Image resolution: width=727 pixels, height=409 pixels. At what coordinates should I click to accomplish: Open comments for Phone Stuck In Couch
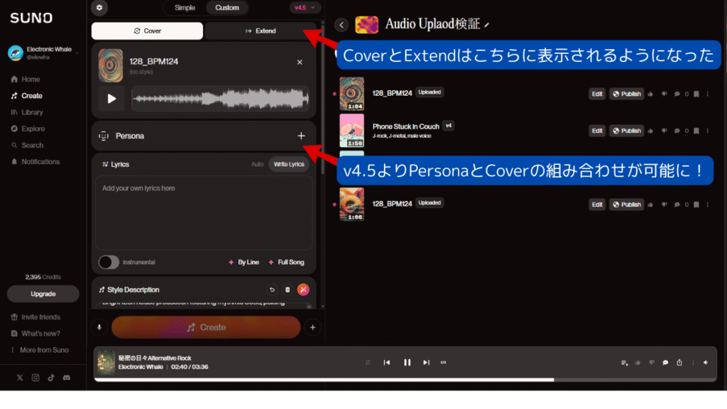coord(677,131)
